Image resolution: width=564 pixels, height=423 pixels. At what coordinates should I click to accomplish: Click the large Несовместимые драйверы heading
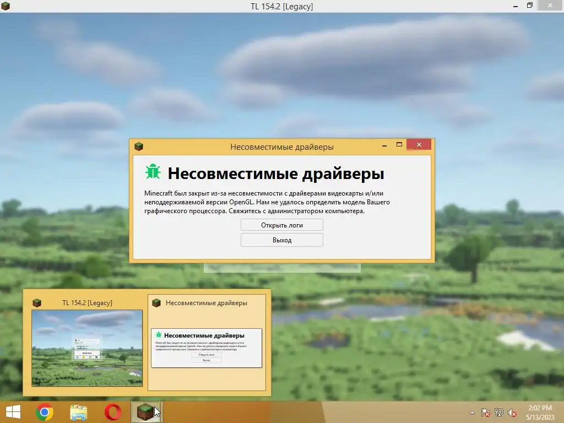pyautogui.click(x=276, y=173)
